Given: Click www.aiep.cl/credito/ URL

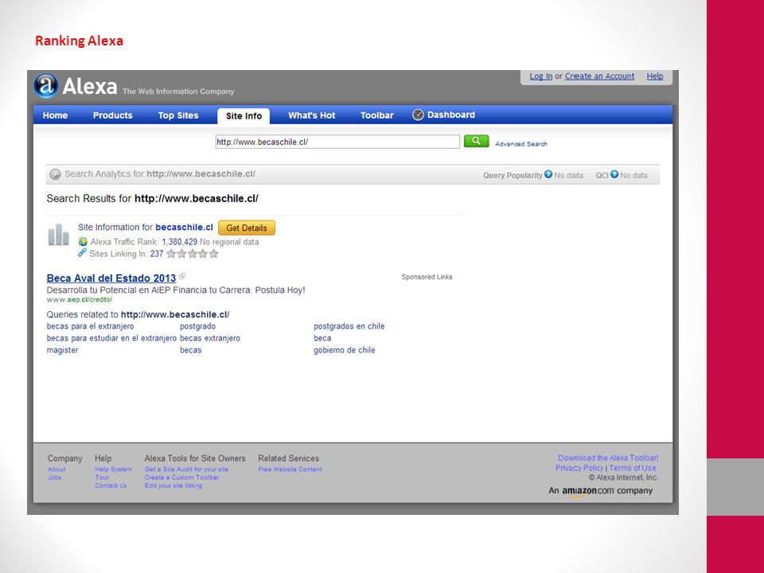Looking at the screenshot, I should [x=80, y=300].
